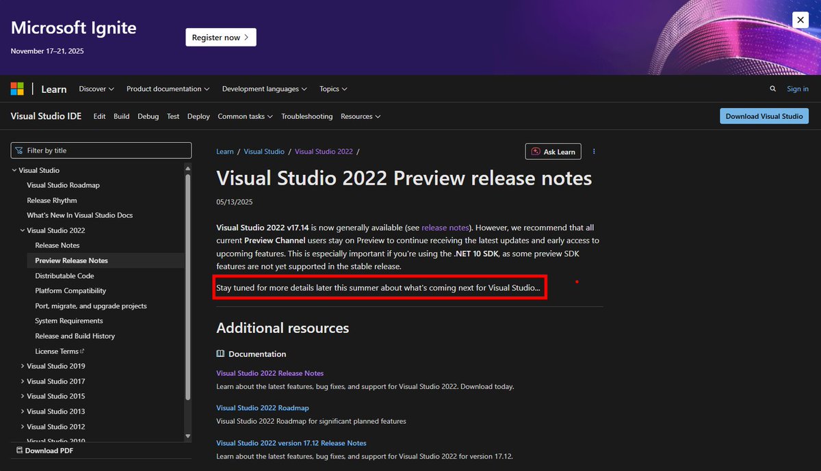Open version 17.12 Release Notes link
The width and height of the screenshot is (821, 471).
click(291, 443)
